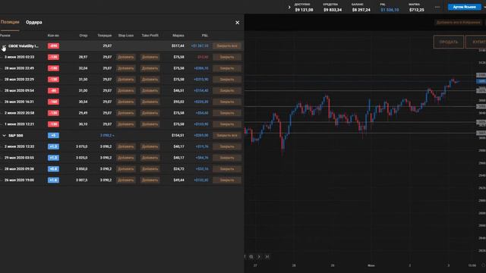Close the 3 июня 2020 02:23 position

[x=227, y=57]
